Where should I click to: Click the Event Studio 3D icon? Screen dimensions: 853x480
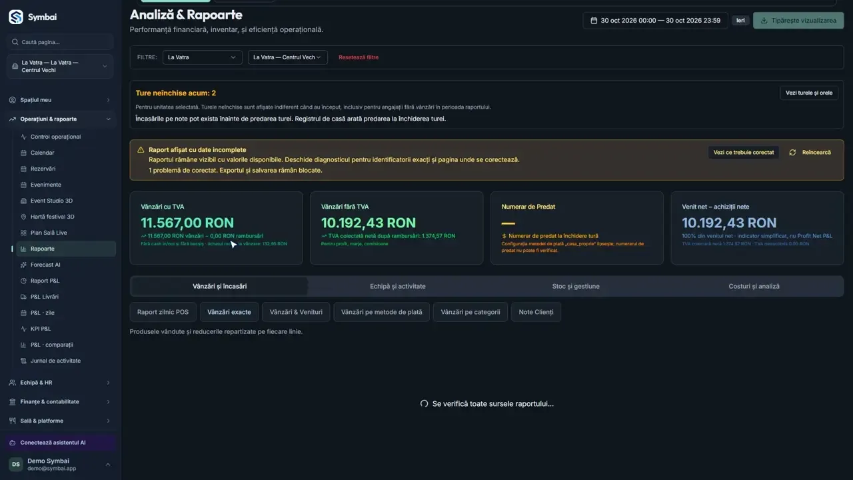point(24,201)
